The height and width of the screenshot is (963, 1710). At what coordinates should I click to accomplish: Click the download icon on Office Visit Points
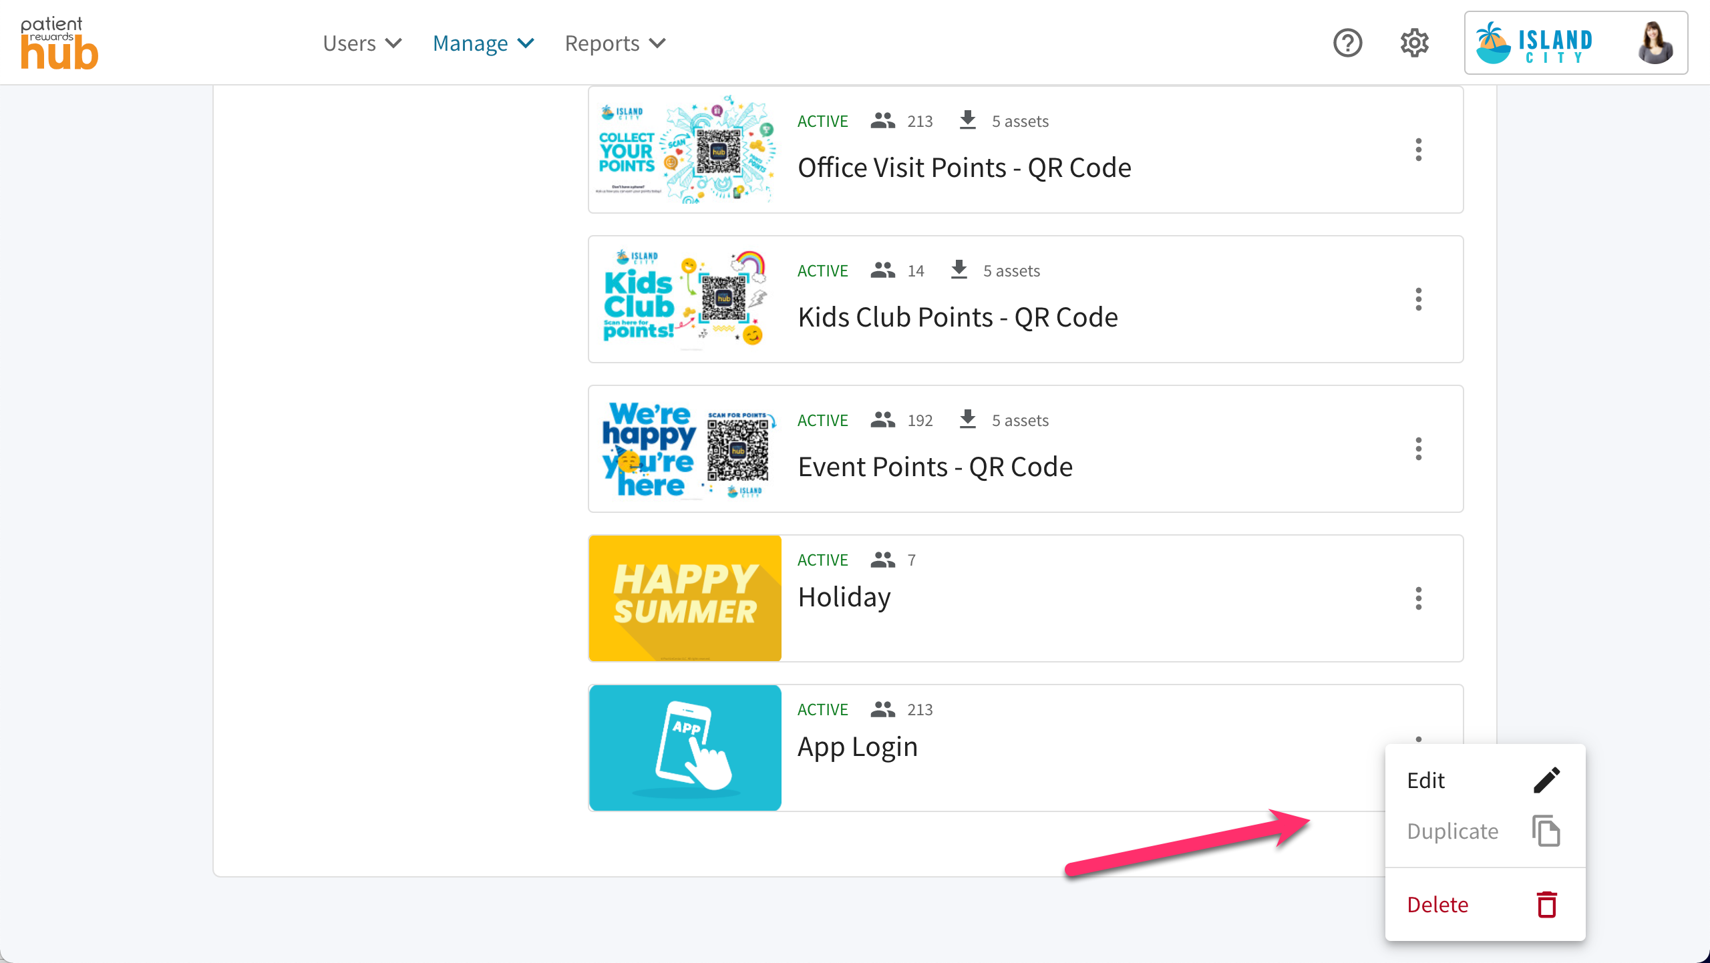pos(967,120)
